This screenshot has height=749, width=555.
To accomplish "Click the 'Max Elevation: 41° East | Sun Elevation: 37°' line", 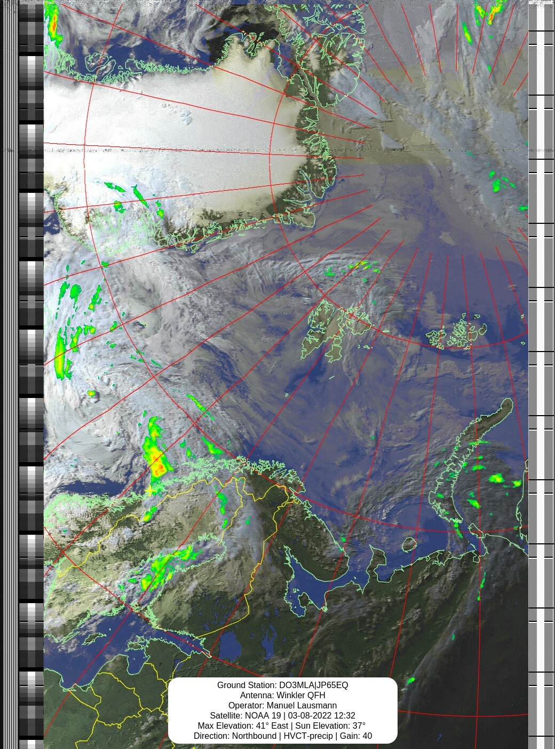I will tap(282, 725).
